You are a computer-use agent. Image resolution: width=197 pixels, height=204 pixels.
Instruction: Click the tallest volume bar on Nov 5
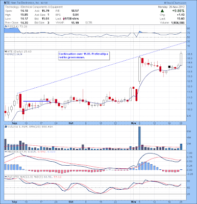point(139,138)
